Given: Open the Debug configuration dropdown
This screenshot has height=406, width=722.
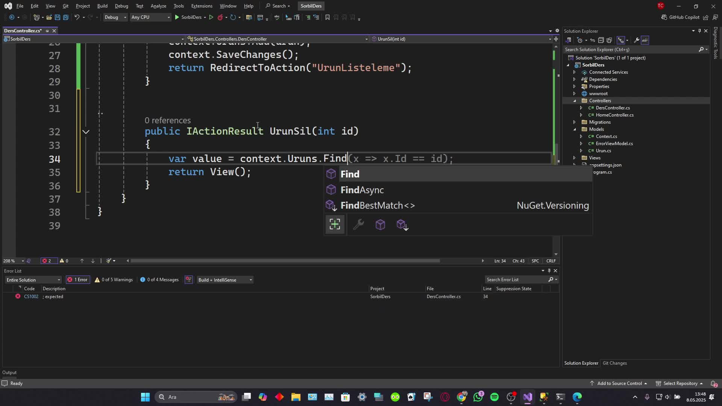Looking at the screenshot, I should coord(115,17).
